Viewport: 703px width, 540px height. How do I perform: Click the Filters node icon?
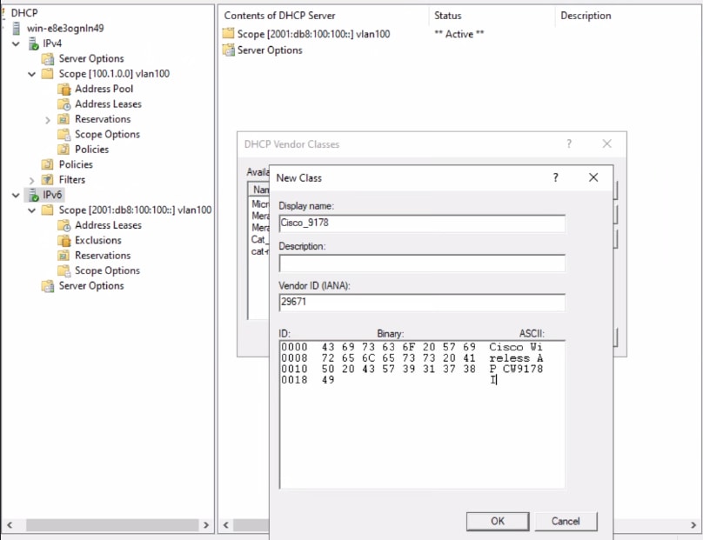click(x=50, y=179)
